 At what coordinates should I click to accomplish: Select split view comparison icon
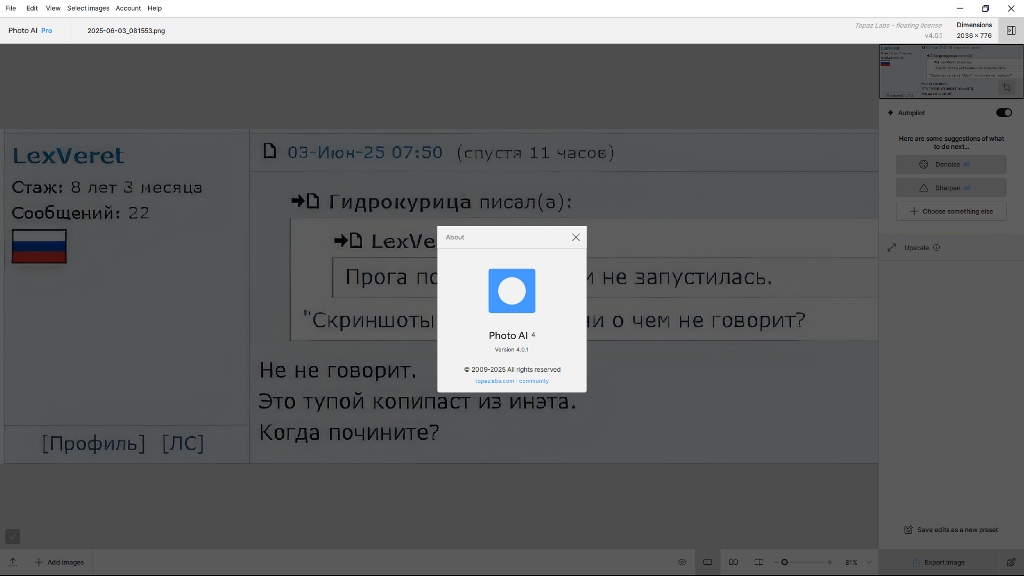[x=759, y=562]
